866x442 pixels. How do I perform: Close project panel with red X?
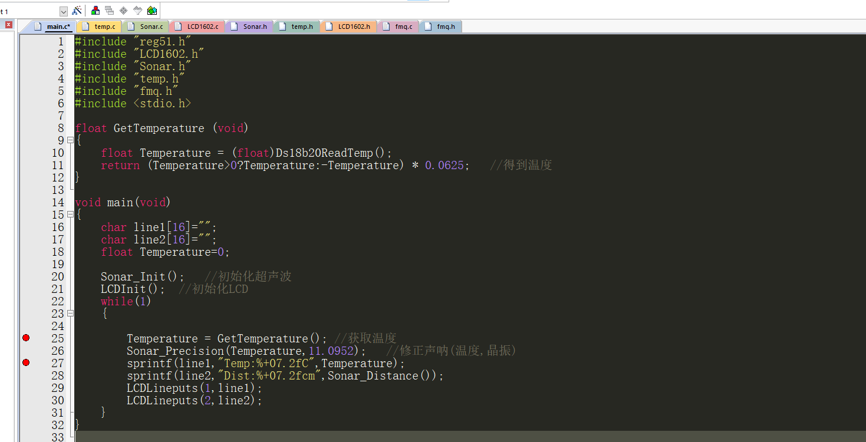9,25
